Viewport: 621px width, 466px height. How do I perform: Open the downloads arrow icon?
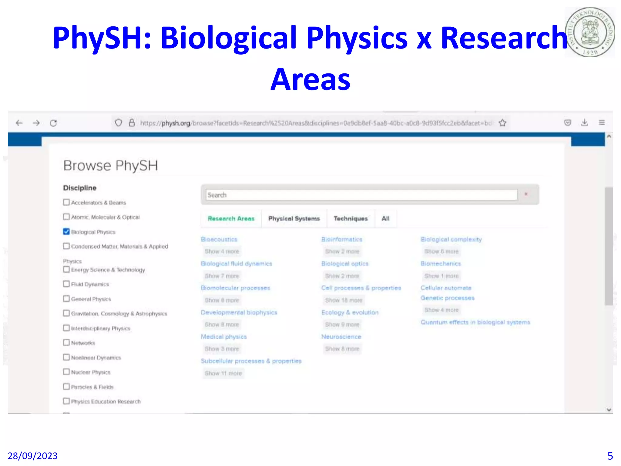[585, 123]
